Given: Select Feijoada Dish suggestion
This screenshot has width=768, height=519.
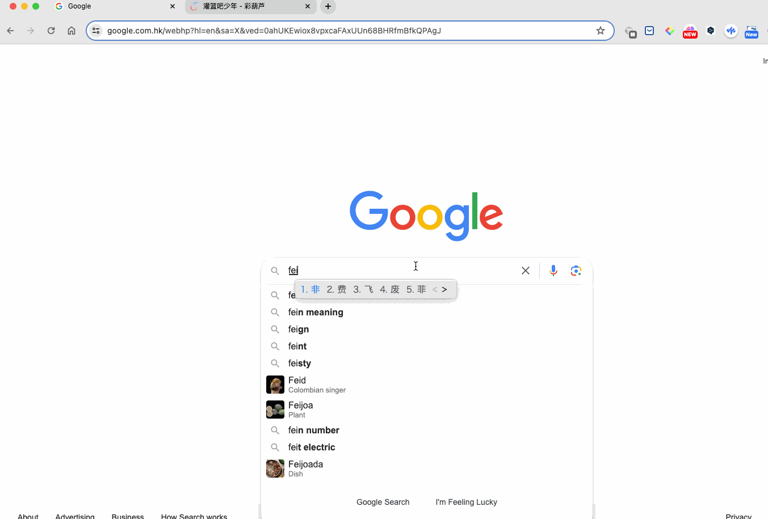Looking at the screenshot, I should point(427,469).
